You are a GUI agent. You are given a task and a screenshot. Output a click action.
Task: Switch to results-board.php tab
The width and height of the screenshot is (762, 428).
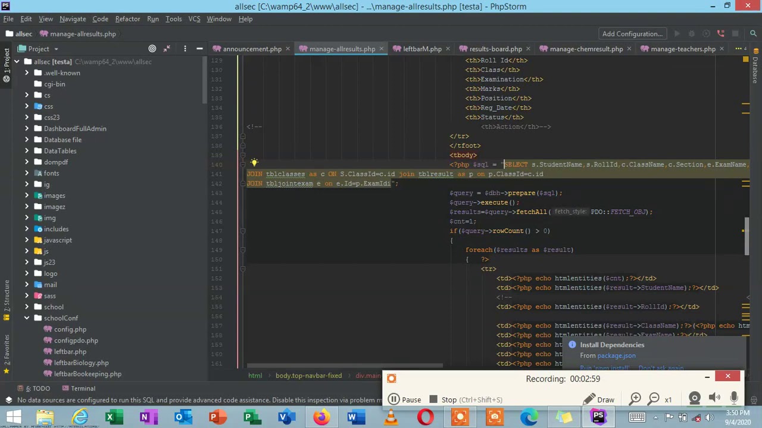(495, 49)
